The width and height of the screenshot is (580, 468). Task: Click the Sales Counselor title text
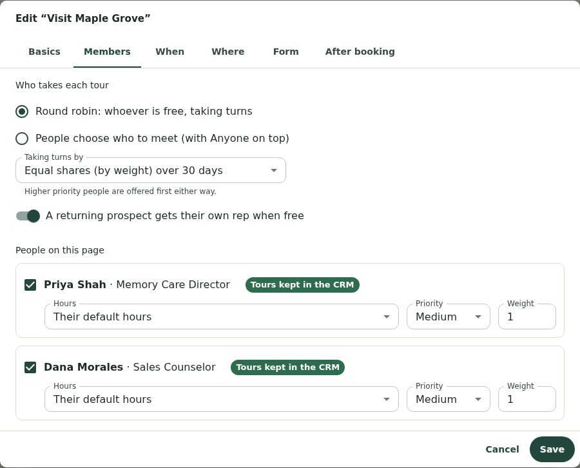click(174, 367)
